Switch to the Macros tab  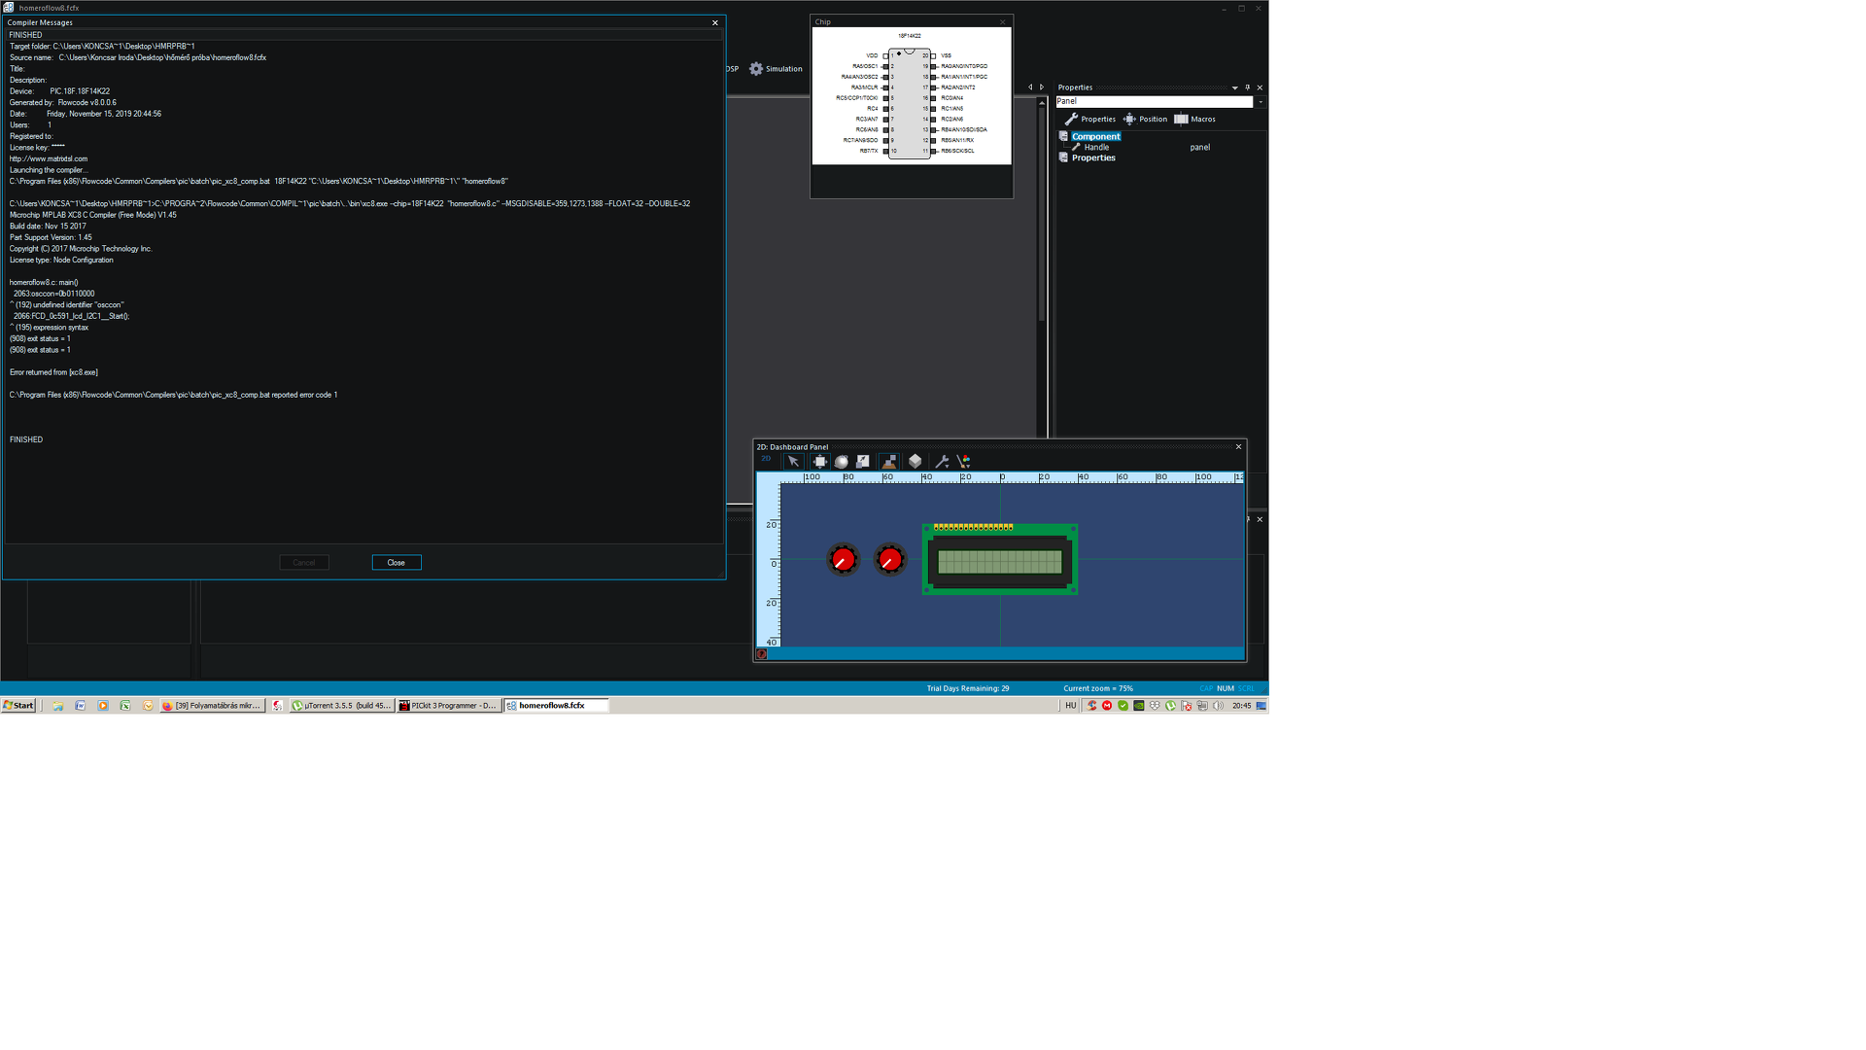[x=1194, y=120]
